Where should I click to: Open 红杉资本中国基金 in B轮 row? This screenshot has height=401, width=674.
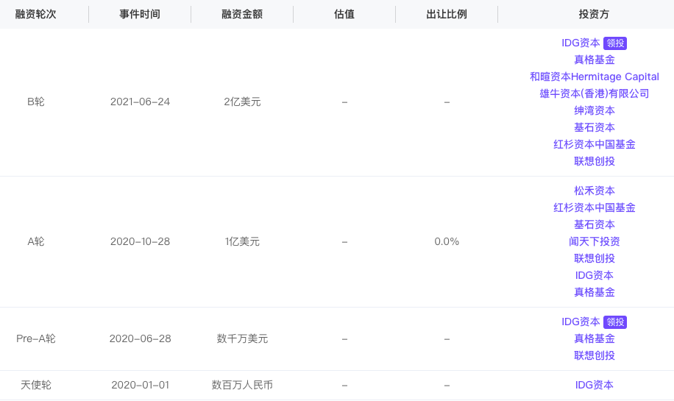595,144
